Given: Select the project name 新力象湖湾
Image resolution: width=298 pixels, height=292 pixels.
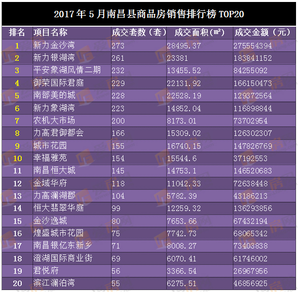Looking at the screenshot, I should pyautogui.click(x=54, y=108).
